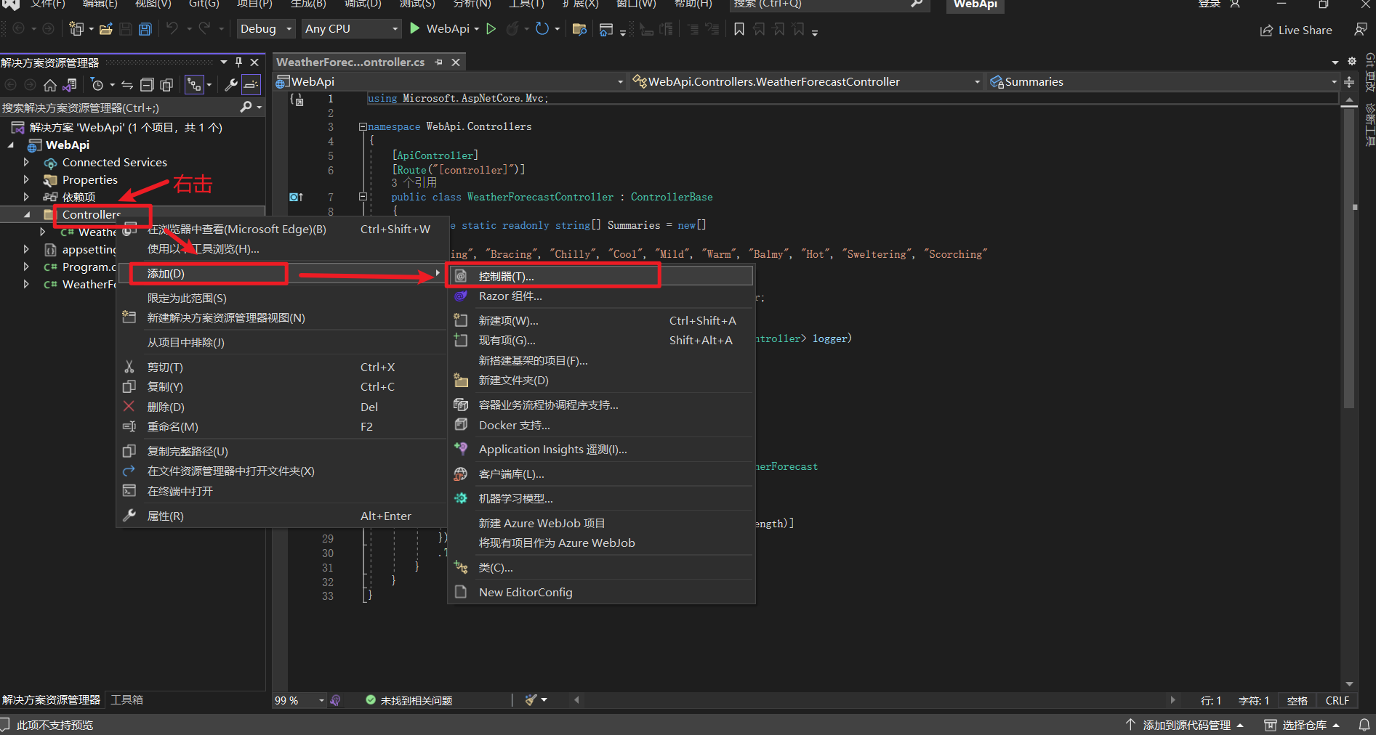Viewport: 1376px width, 735px height.
Task: Open Any CPU platform dropdown
Action: (x=352, y=29)
